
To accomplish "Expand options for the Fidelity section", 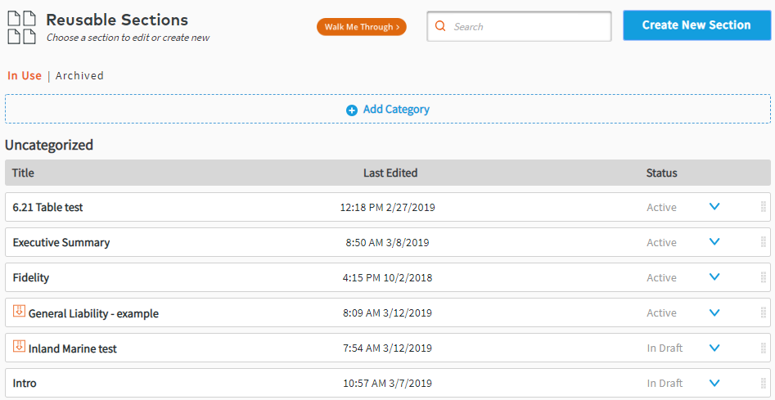I will point(714,277).
